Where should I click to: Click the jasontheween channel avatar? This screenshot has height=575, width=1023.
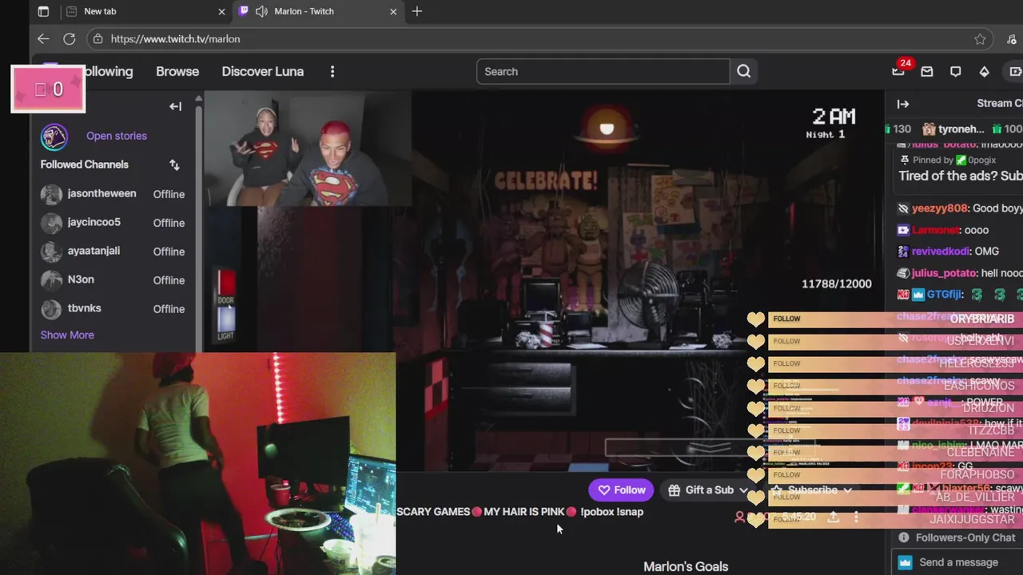(51, 194)
